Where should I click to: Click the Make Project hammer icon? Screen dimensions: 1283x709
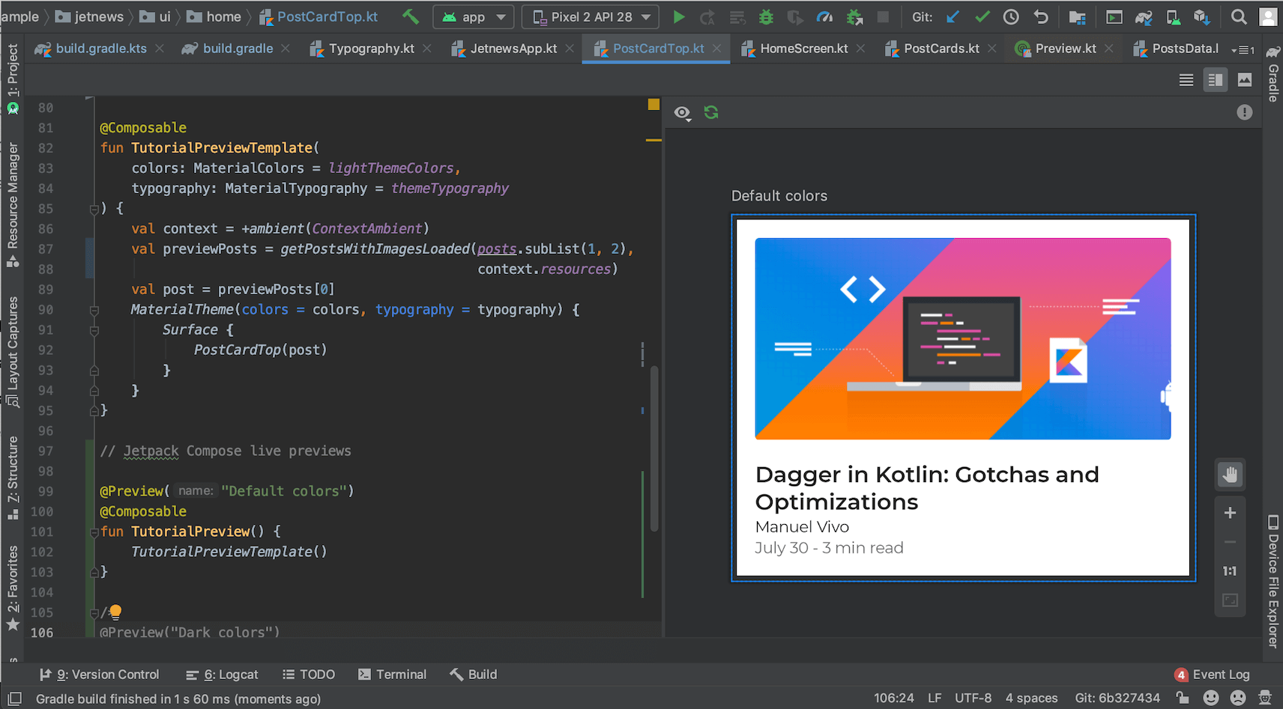tap(411, 16)
